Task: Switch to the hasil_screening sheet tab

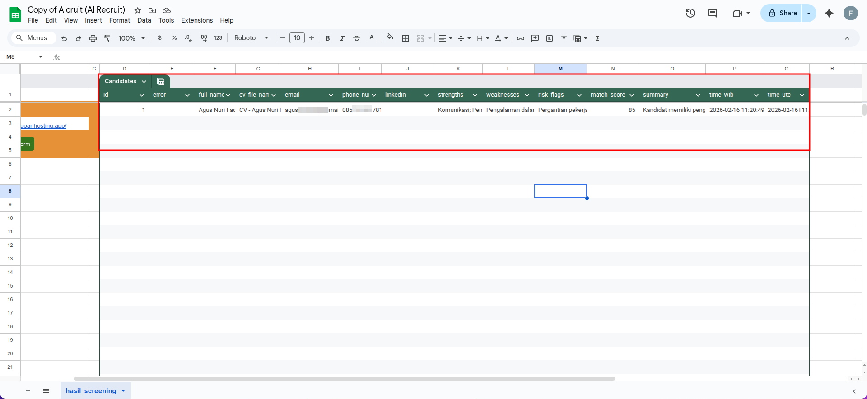Action: click(x=91, y=391)
